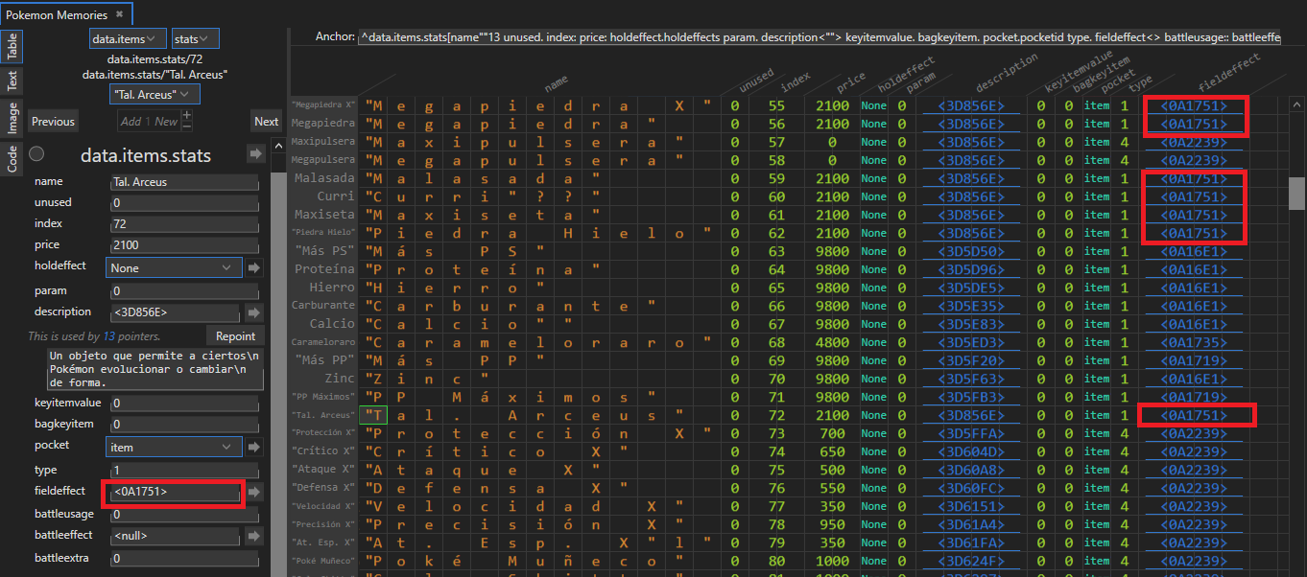Click the goto arrow beside the description pointer
The image size is (1307, 577).
255,312
